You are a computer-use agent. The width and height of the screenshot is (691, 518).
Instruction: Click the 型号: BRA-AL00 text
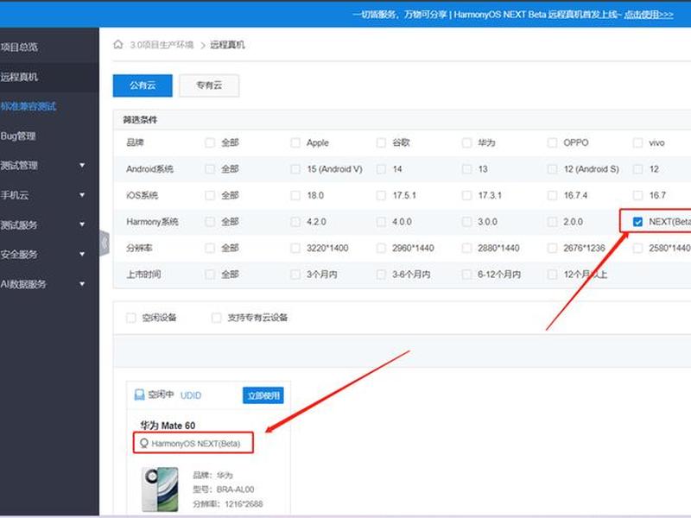(224, 490)
